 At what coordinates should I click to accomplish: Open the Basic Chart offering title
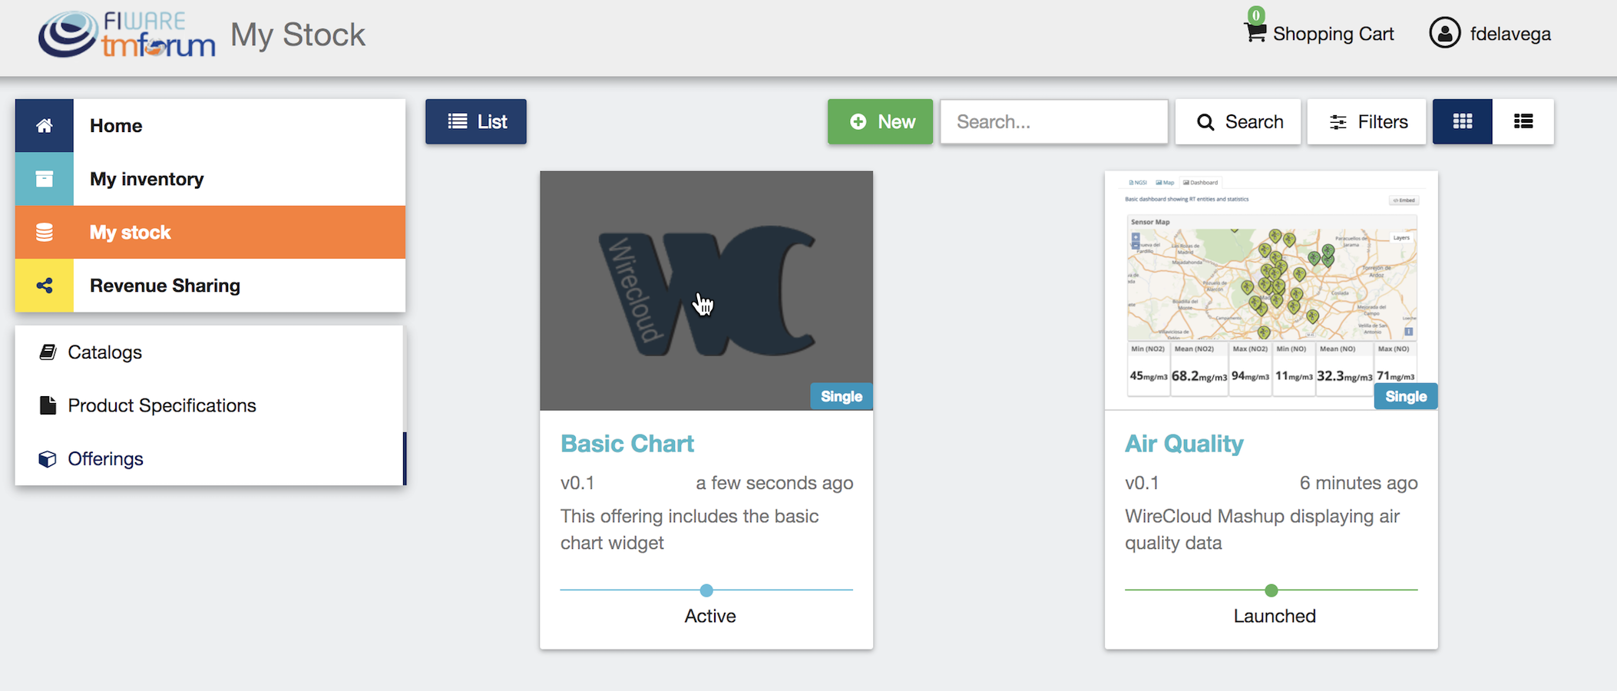pos(627,444)
